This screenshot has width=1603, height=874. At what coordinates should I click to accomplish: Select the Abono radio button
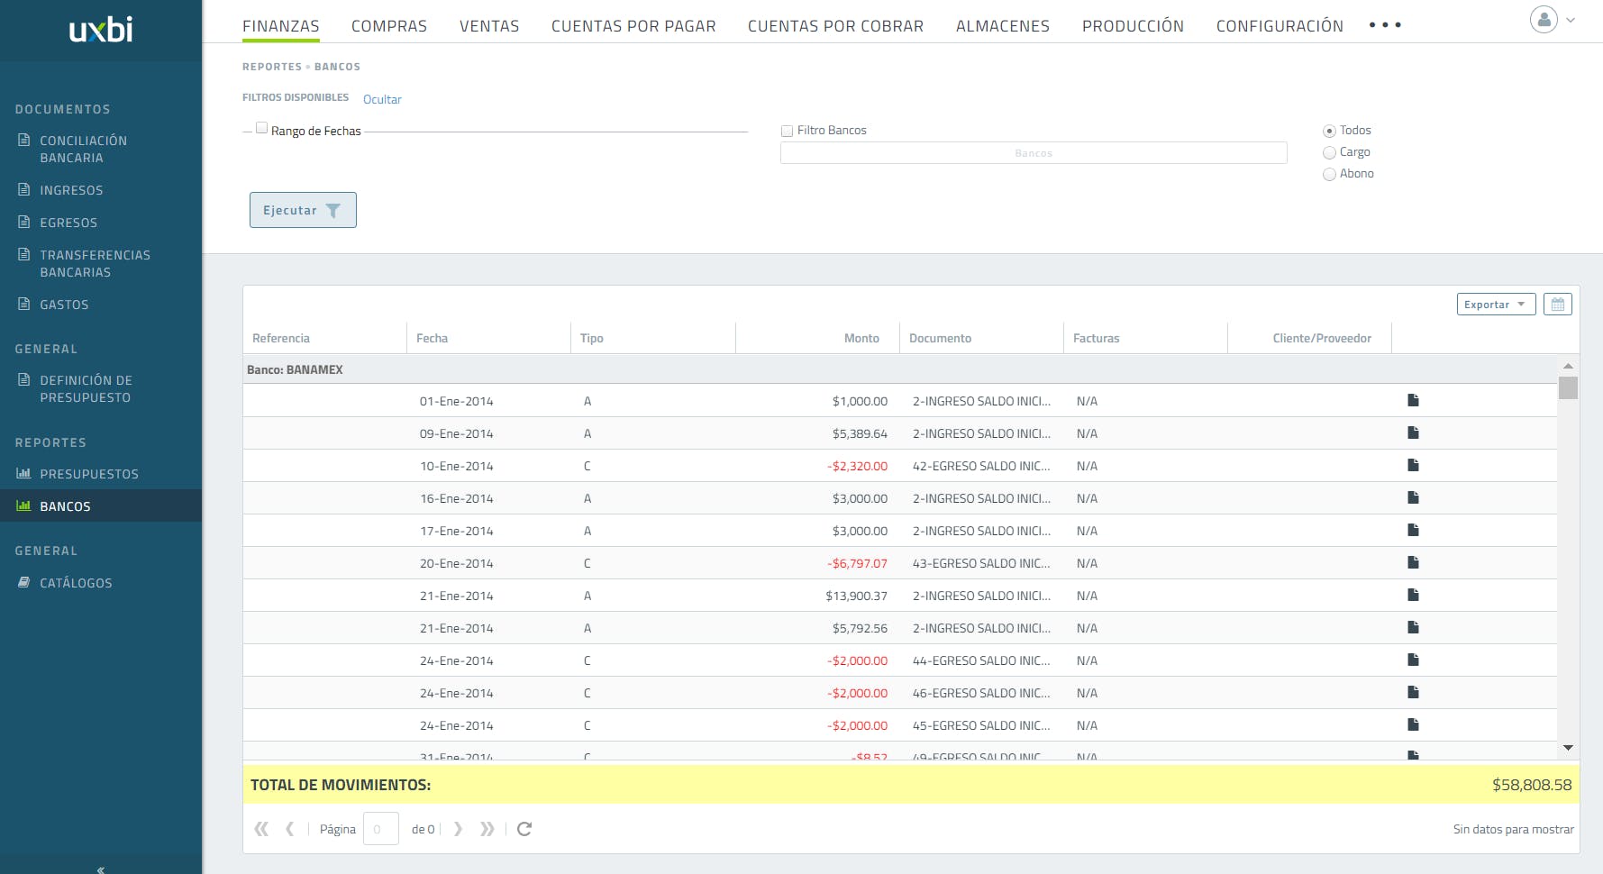pos(1329,174)
